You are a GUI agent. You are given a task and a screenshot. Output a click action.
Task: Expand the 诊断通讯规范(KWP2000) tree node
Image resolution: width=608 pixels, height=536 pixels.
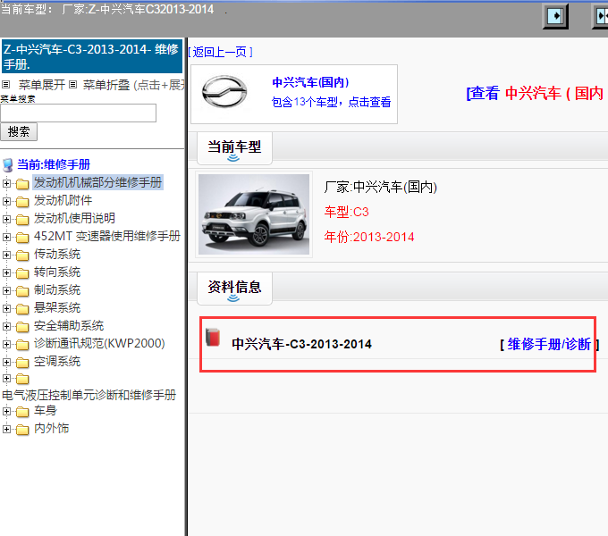coord(6,344)
